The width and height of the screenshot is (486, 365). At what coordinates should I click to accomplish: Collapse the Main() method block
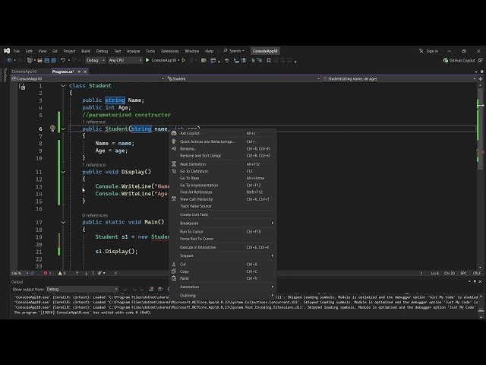pyautogui.click(x=63, y=222)
